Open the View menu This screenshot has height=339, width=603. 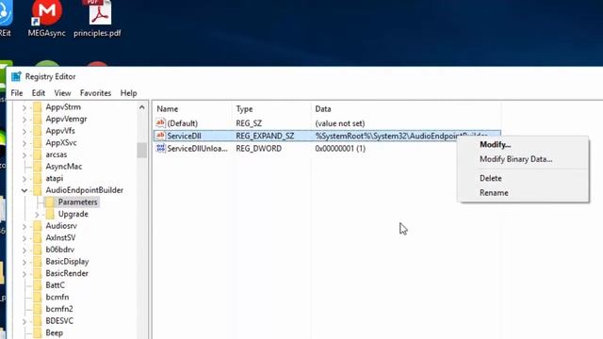click(x=62, y=93)
